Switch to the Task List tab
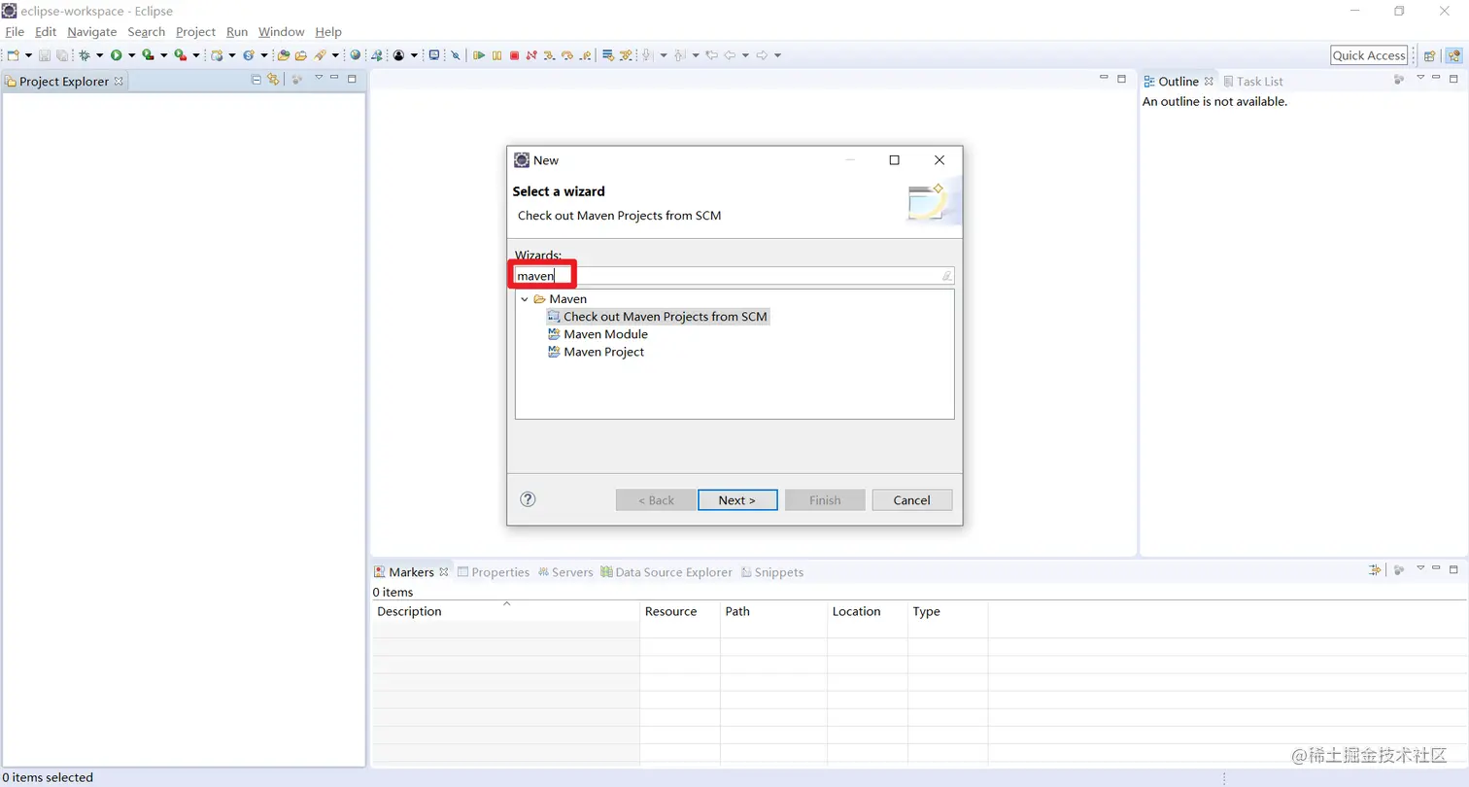Screen dimensions: 1469x787 pyautogui.click(x=1252, y=82)
